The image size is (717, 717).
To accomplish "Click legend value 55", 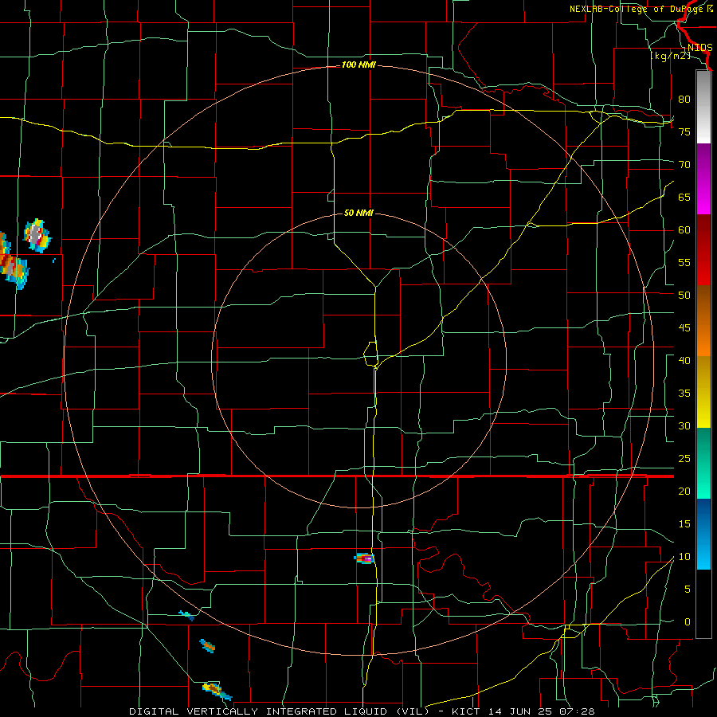I will pyautogui.click(x=684, y=262).
